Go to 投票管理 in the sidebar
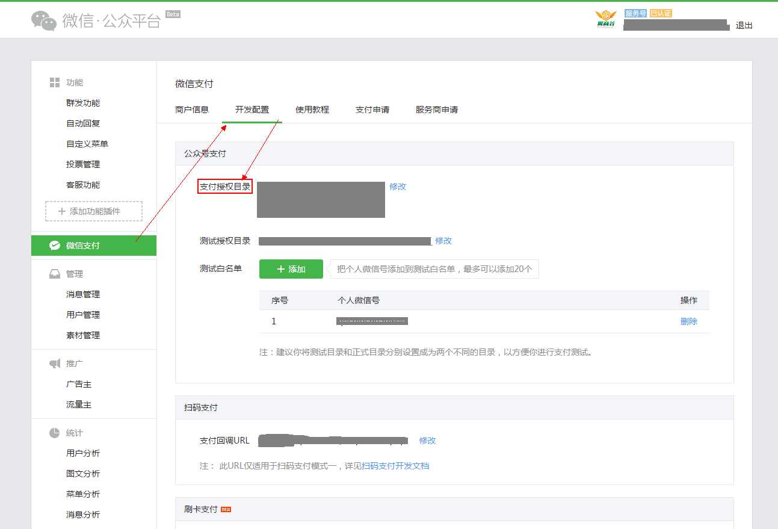The height and width of the screenshot is (529, 778). (83, 164)
